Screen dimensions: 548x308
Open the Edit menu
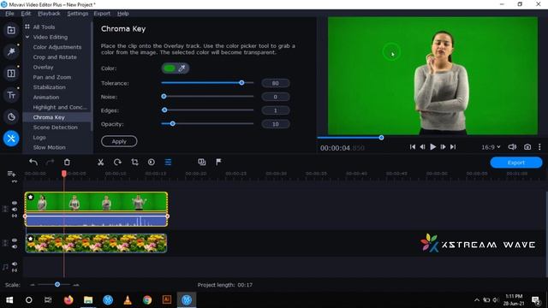click(x=26, y=14)
